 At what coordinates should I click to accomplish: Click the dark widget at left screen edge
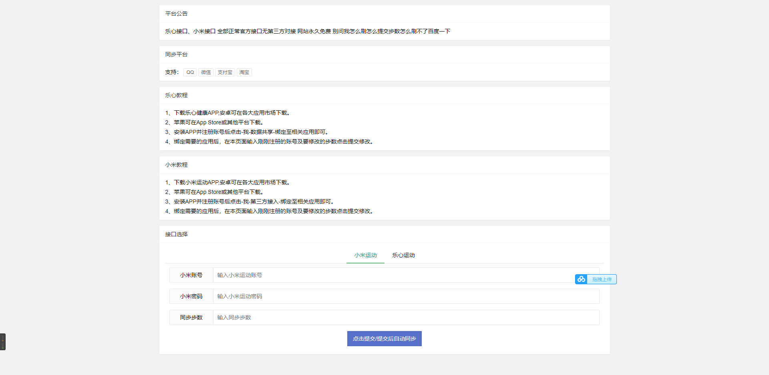pos(3,342)
